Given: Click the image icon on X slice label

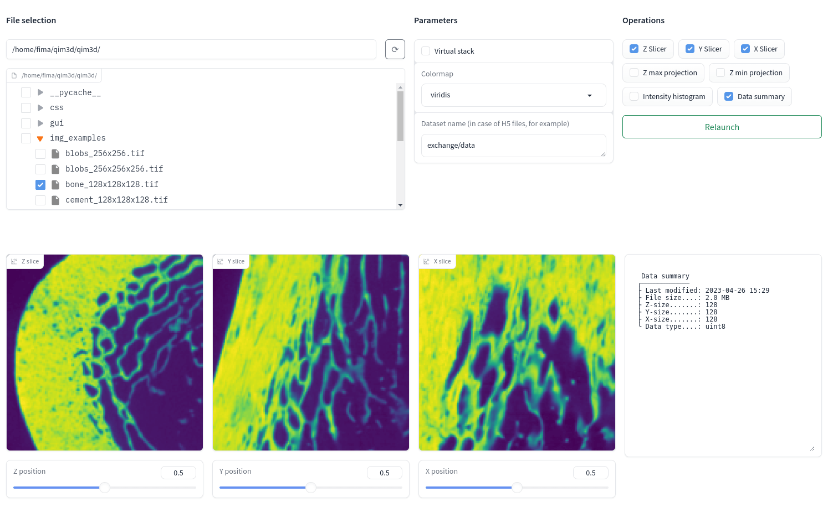Looking at the screenshot, I should [427, 261].
